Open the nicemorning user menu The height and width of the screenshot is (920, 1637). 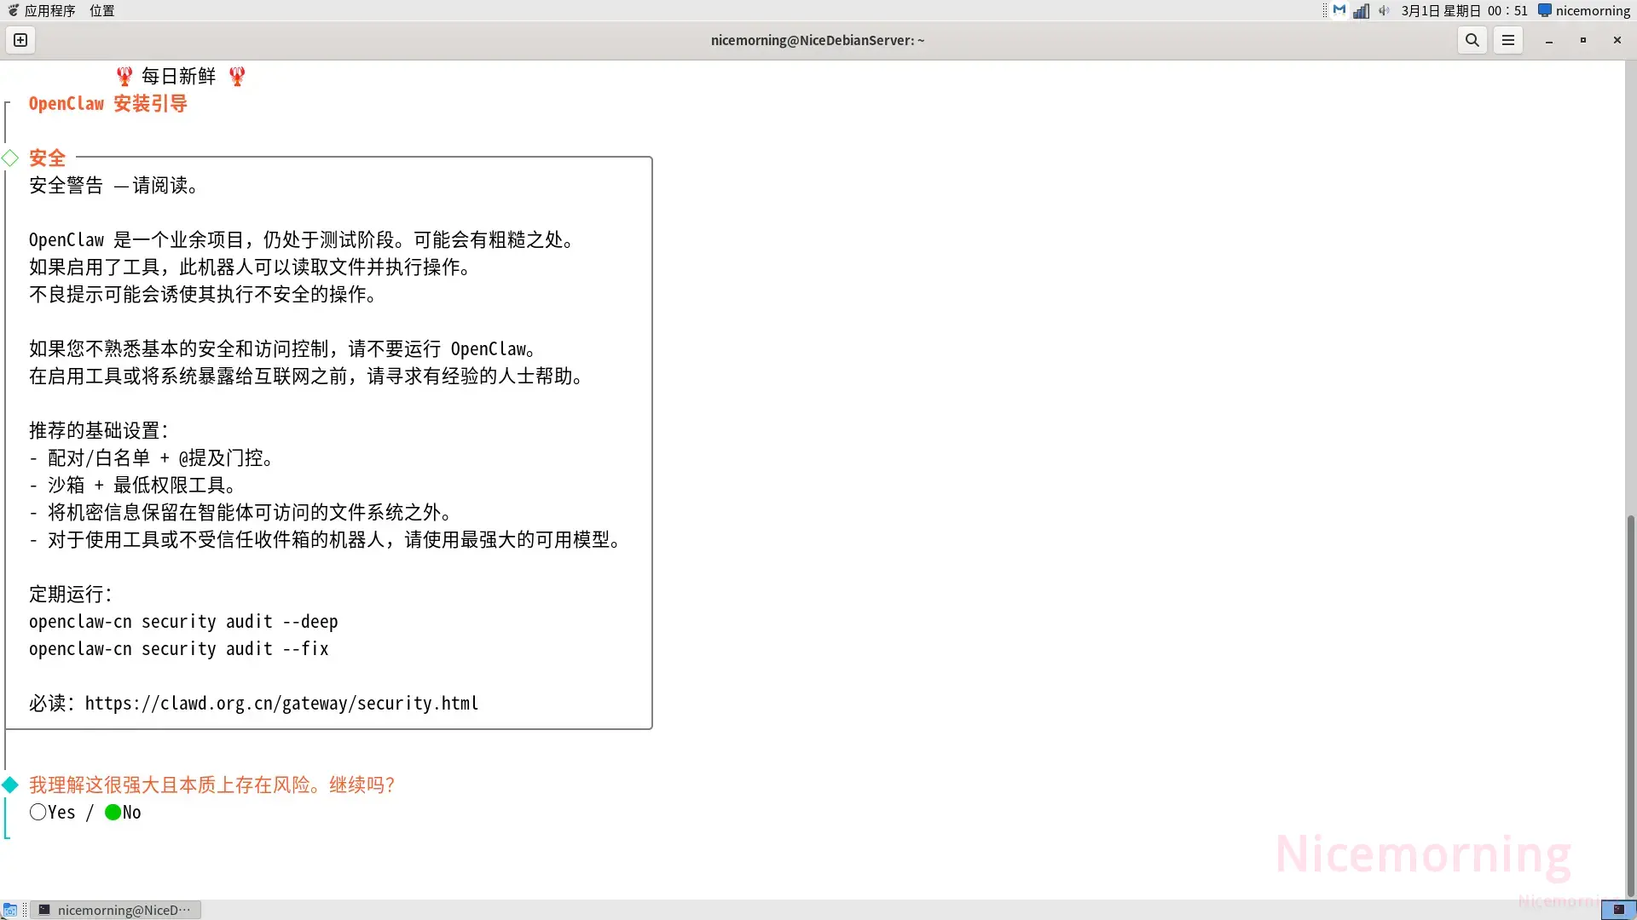pos(1584,10)
